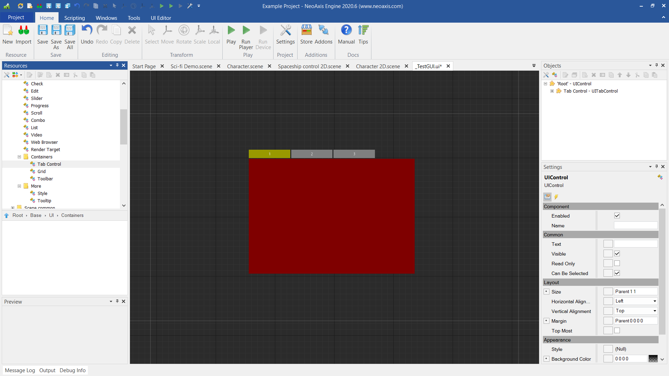The height and width of the screenshot is (376, 669).
Task: Expand the Tab Control node in Objects panel
Action: [552, 91]
